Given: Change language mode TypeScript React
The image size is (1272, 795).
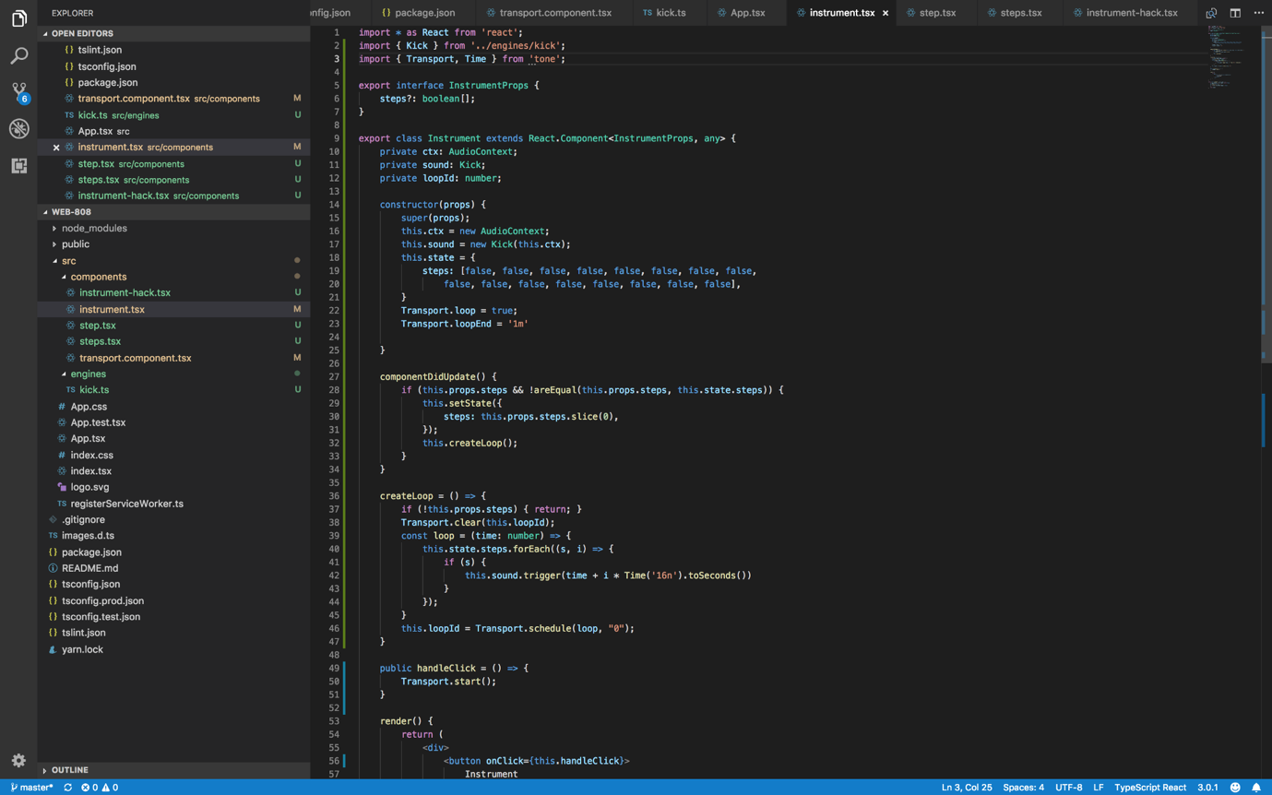Looking at the screenshot, I should pyautogui.click(x=1149, y=788).
